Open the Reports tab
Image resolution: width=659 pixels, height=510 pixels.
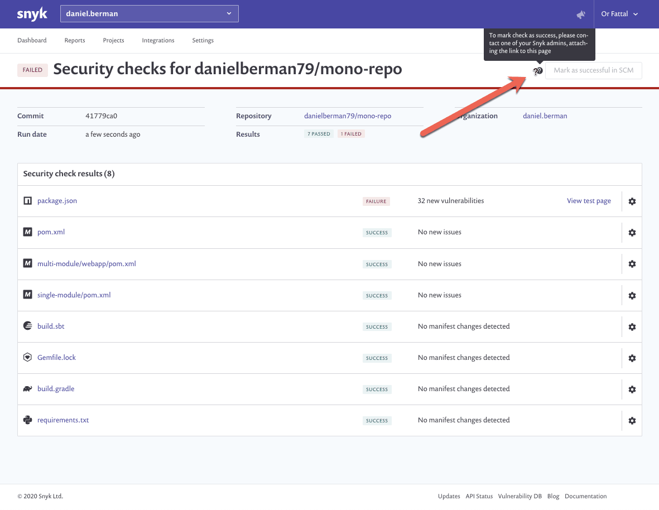(x=75, y=40)
